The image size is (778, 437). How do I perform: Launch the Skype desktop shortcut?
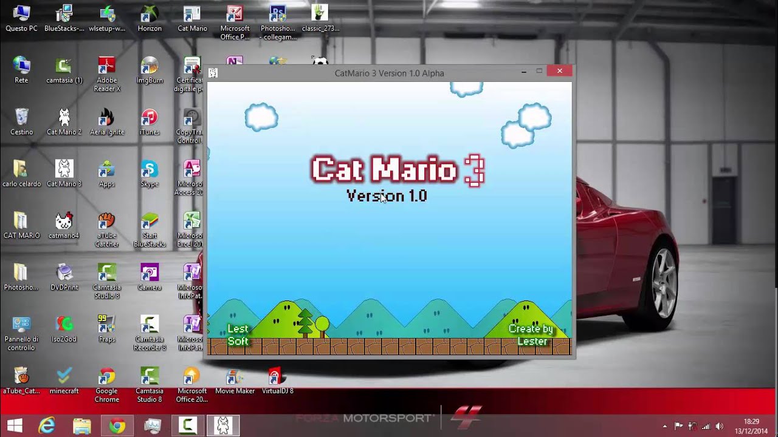click(x=150, y=173)
